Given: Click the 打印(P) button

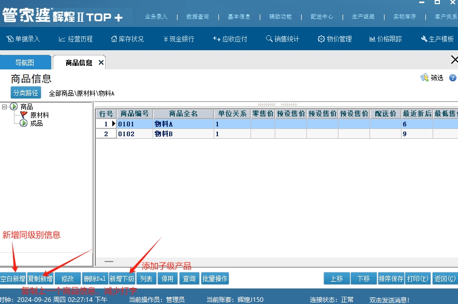Looking at the screenshot, I should 418,279.
